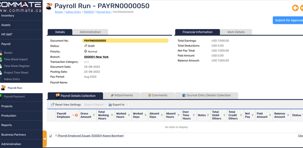Click the Roster icon in sidebar
This screenshot has height=148, width=303.
tap(1, 53)
